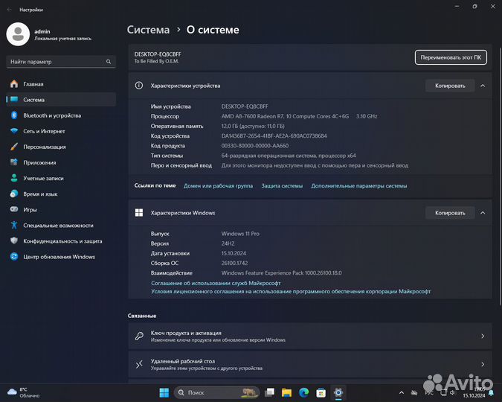Open Соглашение об использовании служб Майкрософт
Image resolution: width=502 pixels, height=402 pixels.
coord(216,283)
